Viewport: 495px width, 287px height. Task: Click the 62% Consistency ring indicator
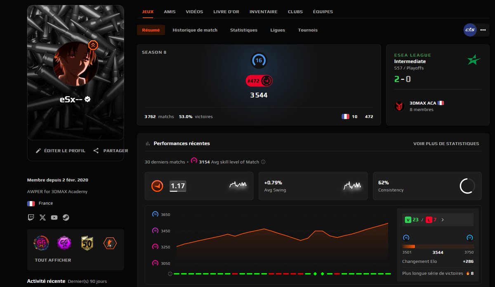(467, 186)
